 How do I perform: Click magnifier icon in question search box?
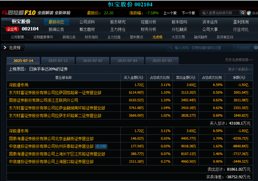[x=171, y=48]
